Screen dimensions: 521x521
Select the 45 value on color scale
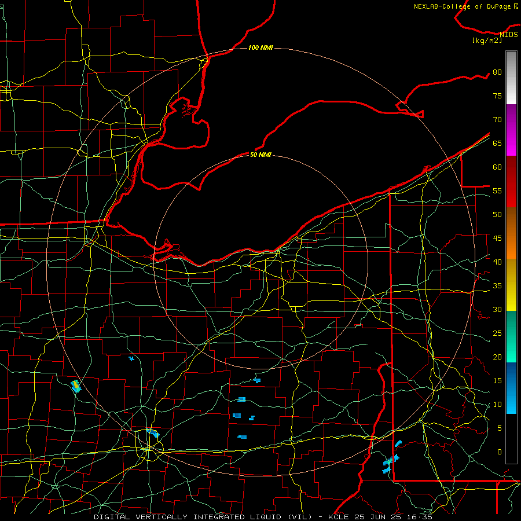497,239
